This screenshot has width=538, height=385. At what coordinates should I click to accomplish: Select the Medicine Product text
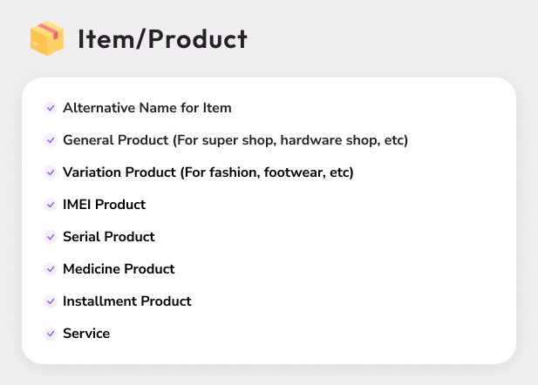pos(119,269)
